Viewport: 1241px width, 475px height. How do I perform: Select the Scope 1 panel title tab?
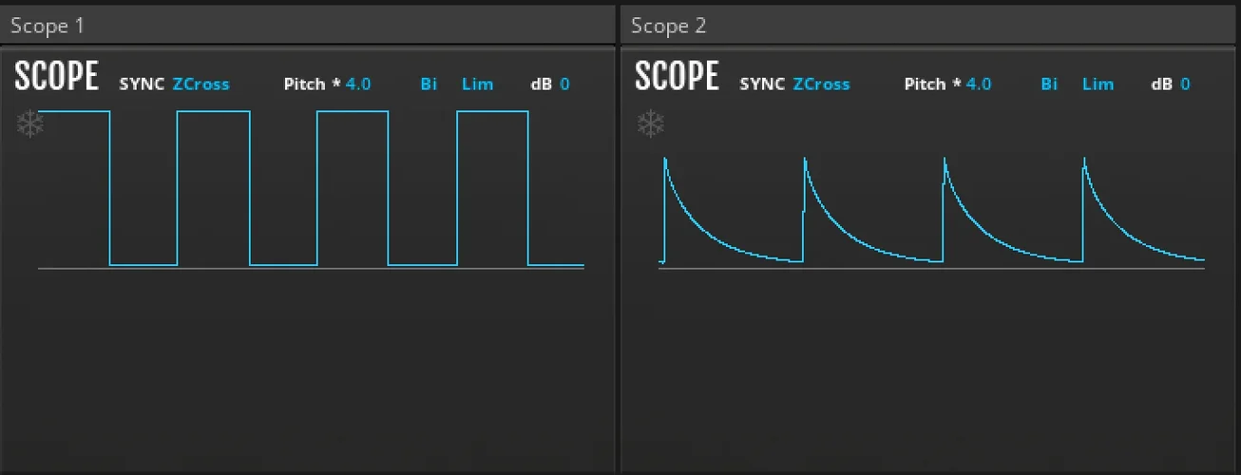pyautogui.click(x=48, y=26)
